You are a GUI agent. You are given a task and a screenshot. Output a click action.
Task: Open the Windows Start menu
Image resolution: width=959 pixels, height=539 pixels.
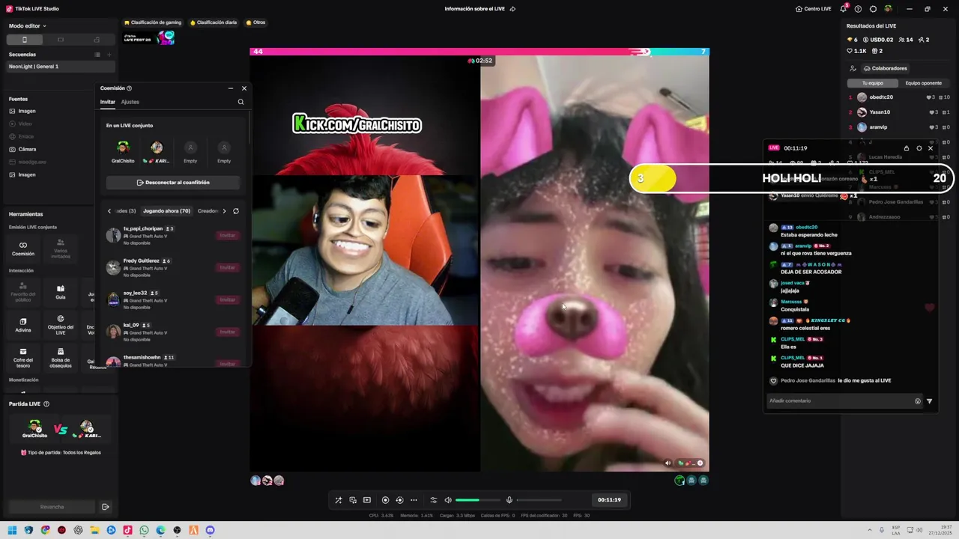12,530
